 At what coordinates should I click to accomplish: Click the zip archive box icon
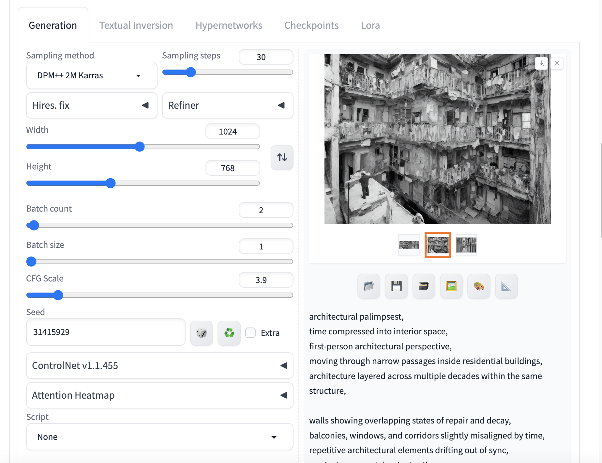(x=424, y=286)
